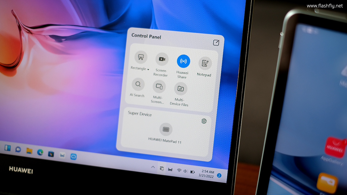
Task: Show hidden system tray icons chevron
Action: 152,167
